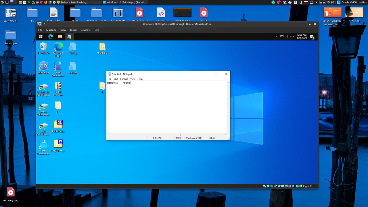Click the Windows taskbar clock 12:20 AM
The height and width of the screenshot is (207, 368).
(x=302, y=37)
